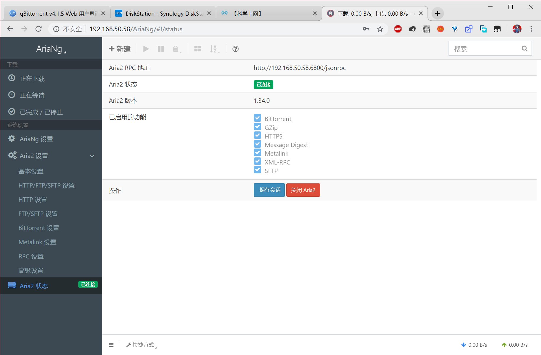541x355 pixels.
Task: Open the orange infinity extension icon
Action: (441, 29)
